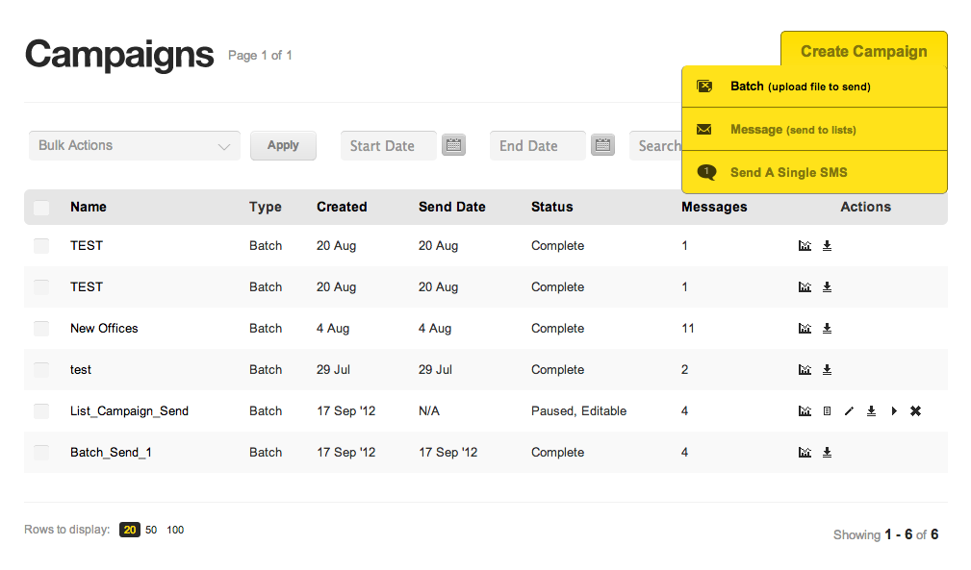This screenshot has width=971, height=570.
Task: Click the Apply button
Action: coord(283,145)
